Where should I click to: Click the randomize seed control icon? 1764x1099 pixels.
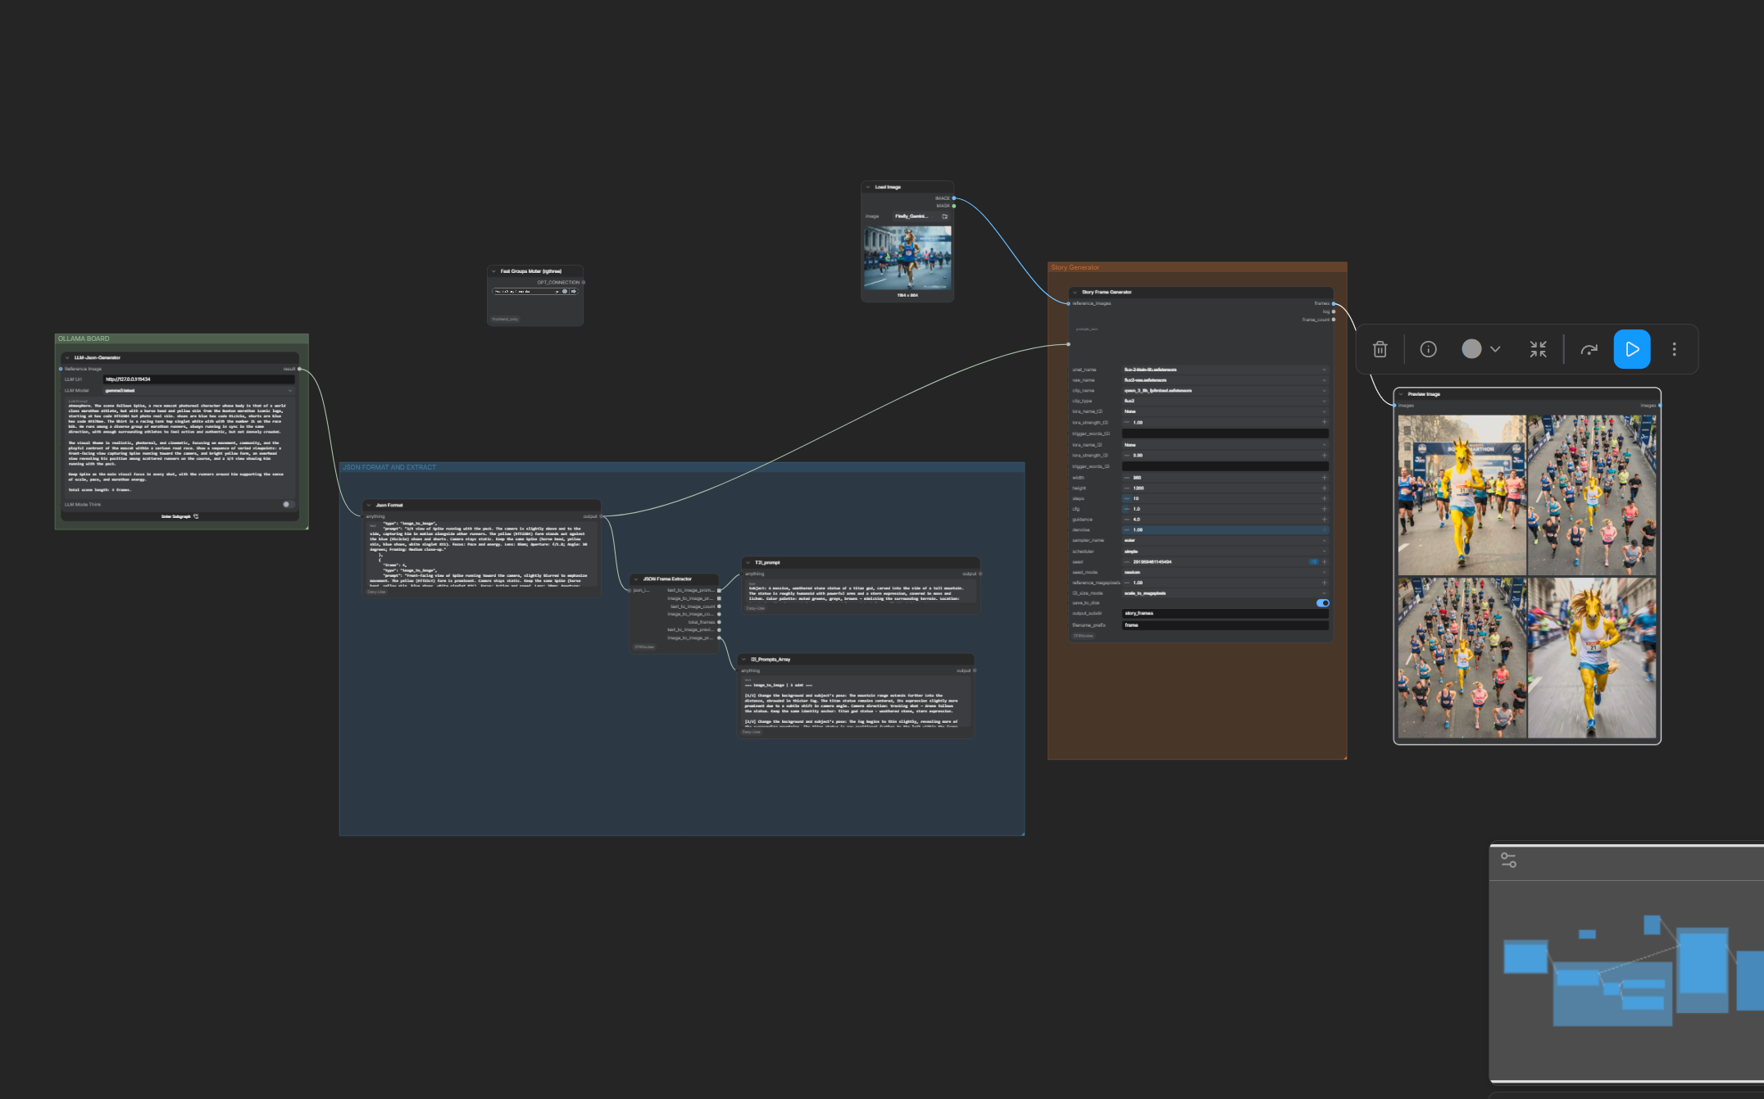[1313, 562]
